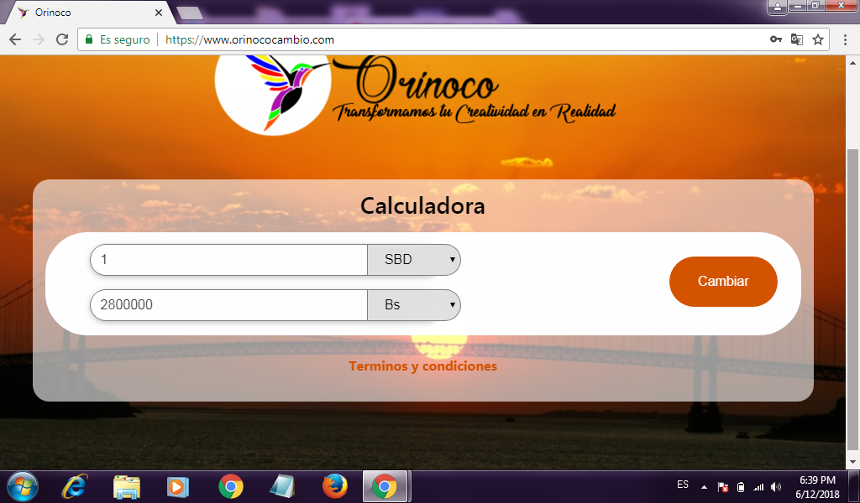Click the browser forward arrow
This screenshot has height=503, width=860.
click(39, 39)
